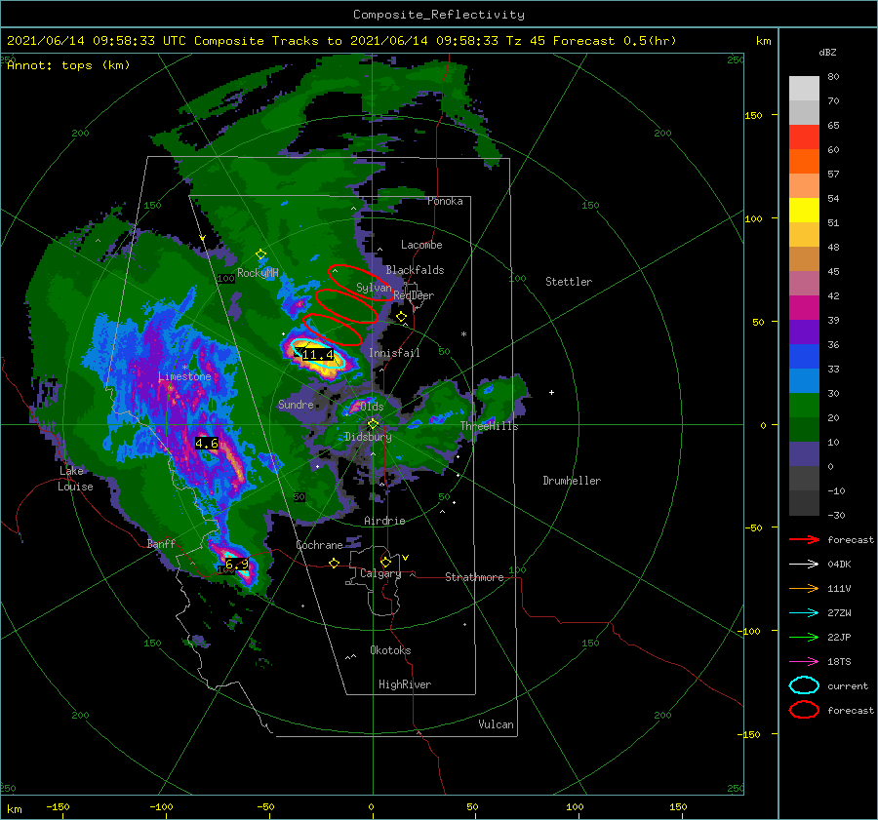Click the 6.9 storm top label
Screen dimensions: 878x820
point(237,565)
